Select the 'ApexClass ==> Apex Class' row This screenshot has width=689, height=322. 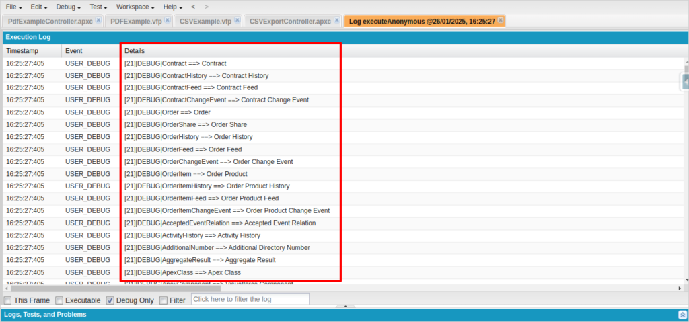click(343, 272)
